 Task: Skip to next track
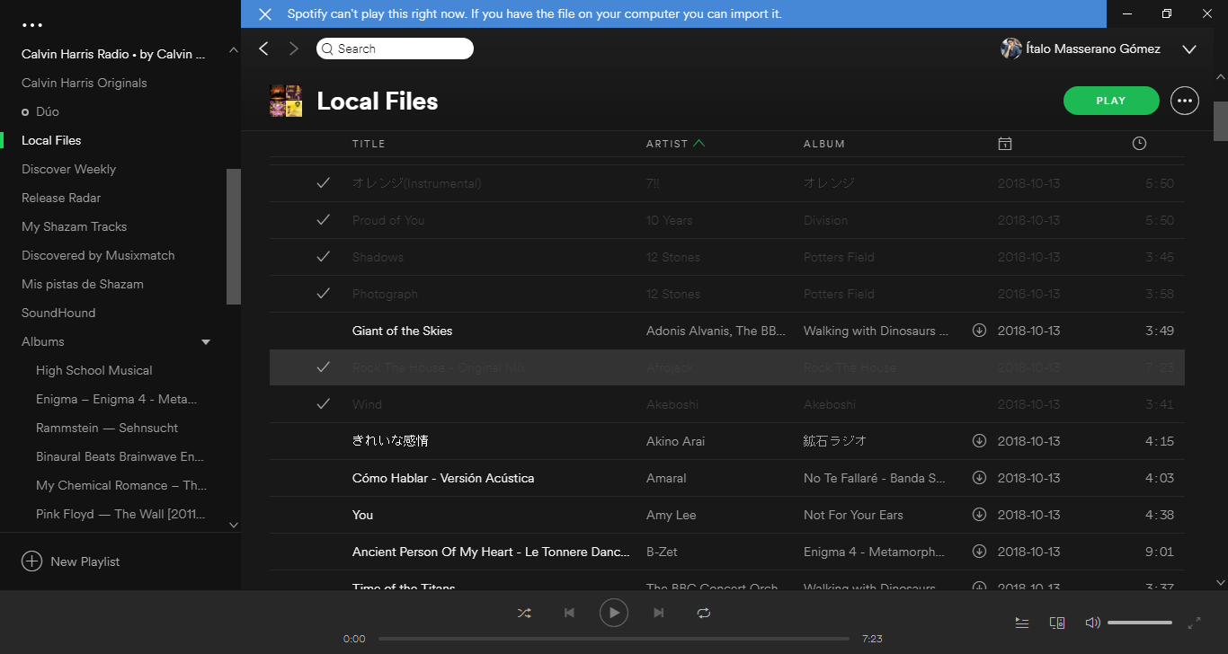click(659, 613)
